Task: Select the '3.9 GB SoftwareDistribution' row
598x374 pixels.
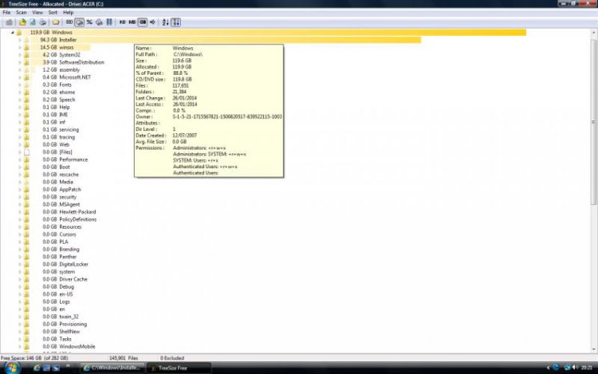Action: click(x=73, y=62)
